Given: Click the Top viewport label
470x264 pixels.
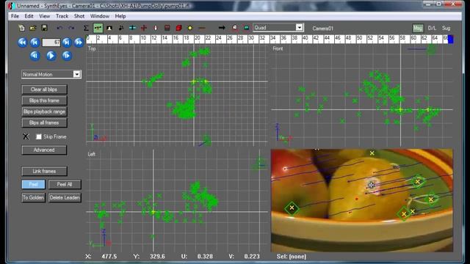Looking at the screenshot, I should [92, 48].
